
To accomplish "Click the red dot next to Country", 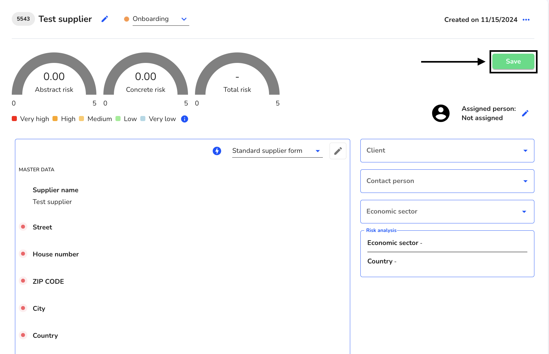I will [23, 335].
